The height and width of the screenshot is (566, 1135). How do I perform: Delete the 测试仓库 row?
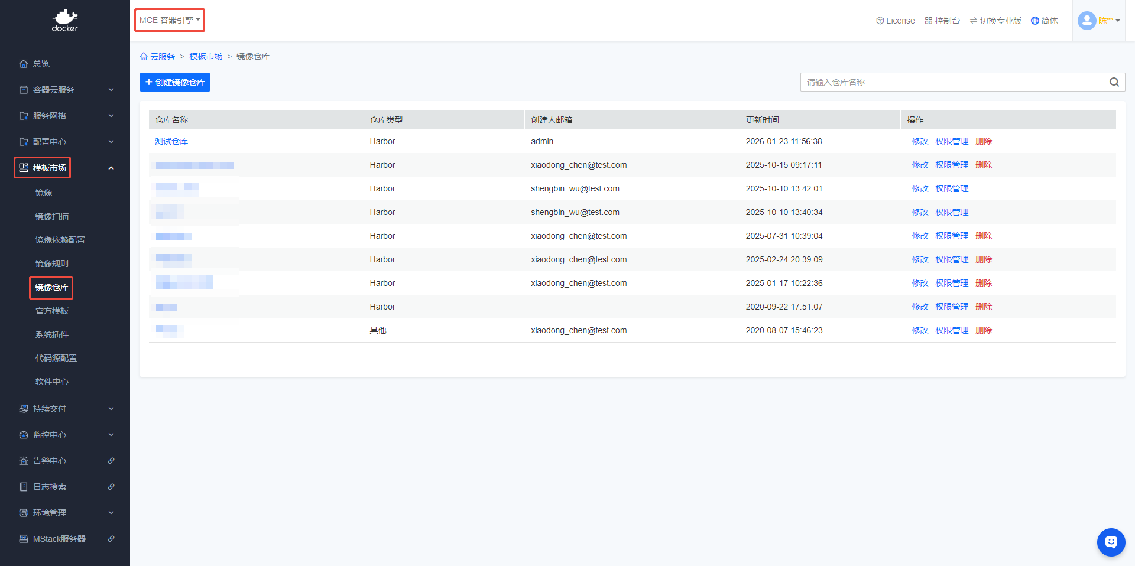click(984, 141)
